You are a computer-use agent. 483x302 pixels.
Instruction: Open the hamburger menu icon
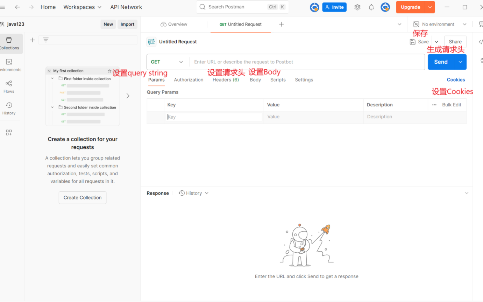(2, 7)
